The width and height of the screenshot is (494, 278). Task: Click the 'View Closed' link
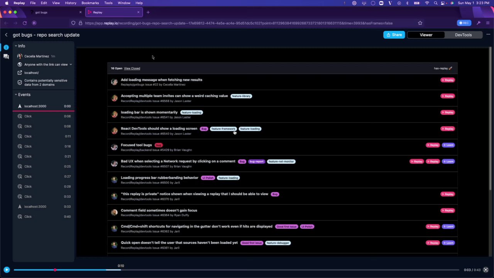[x=132, y=68]
